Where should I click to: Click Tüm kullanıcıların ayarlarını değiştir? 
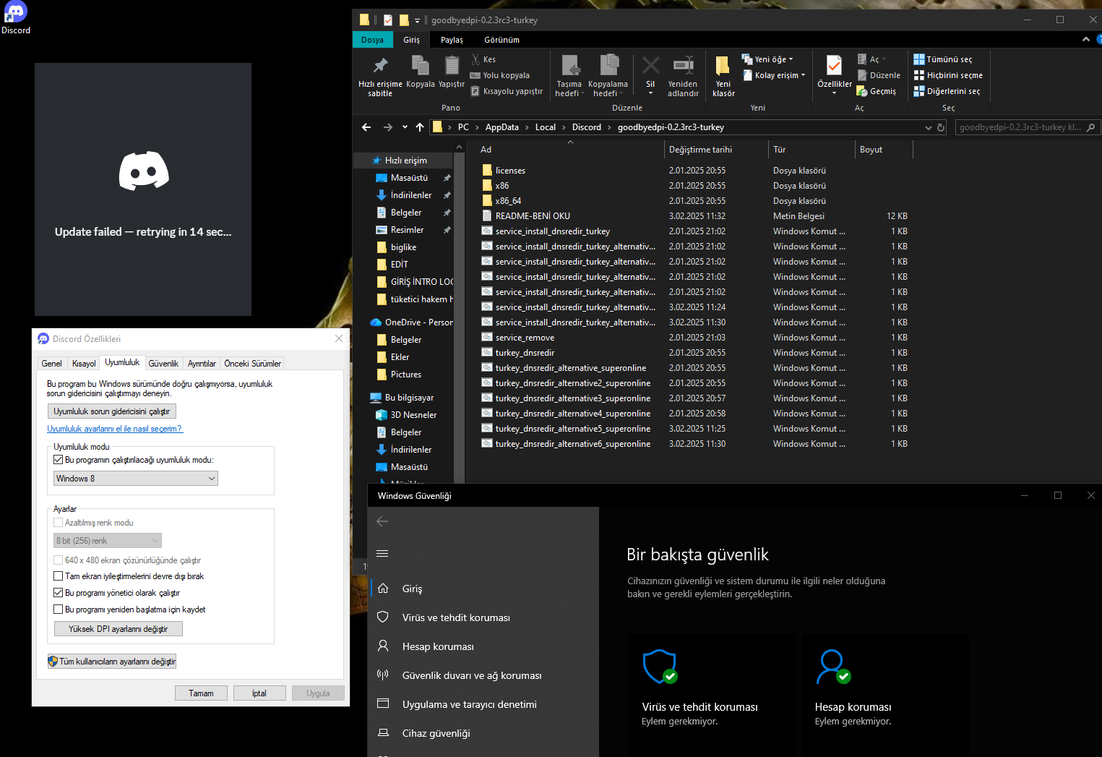click(x=112, y=662)
